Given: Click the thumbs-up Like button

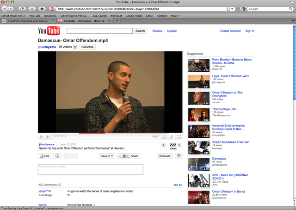Looking at the screenshot, I should coord(44,156).
